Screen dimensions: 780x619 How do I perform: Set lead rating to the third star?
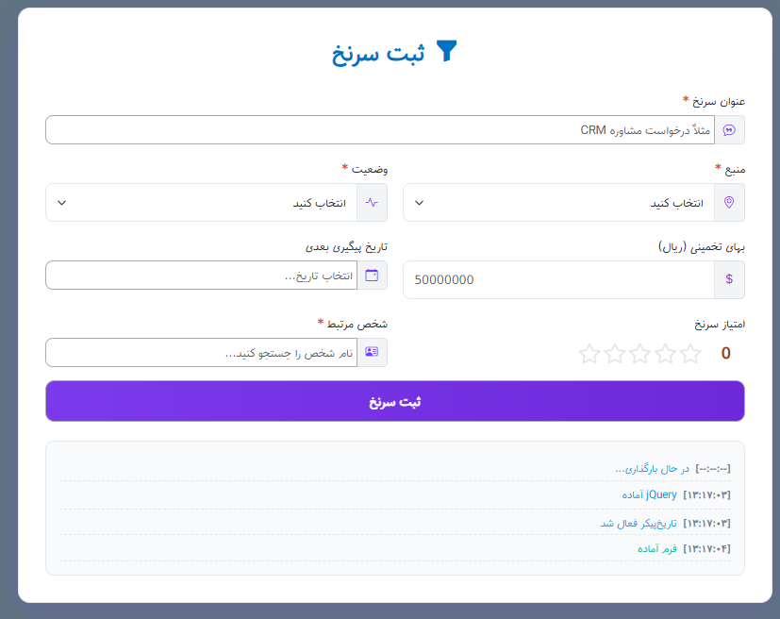click(640, 354)
